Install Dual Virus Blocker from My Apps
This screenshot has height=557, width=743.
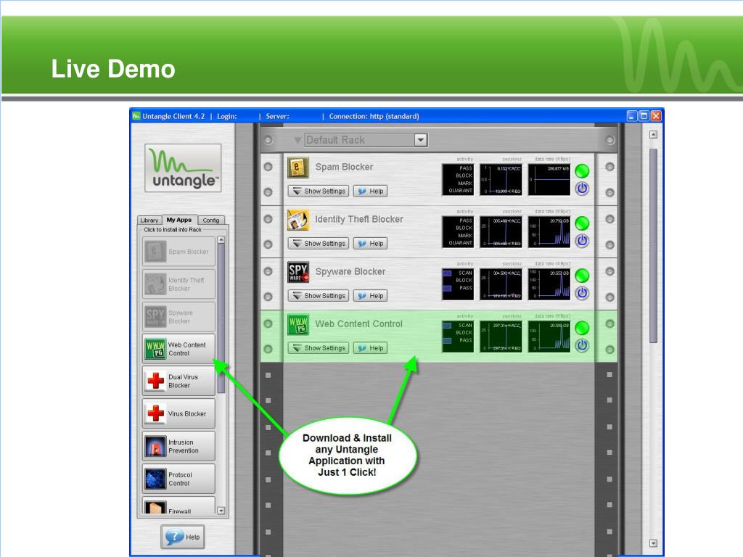tap(178, 381)
